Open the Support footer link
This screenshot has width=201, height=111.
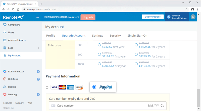pyautogui.click(x=20, y=103)
